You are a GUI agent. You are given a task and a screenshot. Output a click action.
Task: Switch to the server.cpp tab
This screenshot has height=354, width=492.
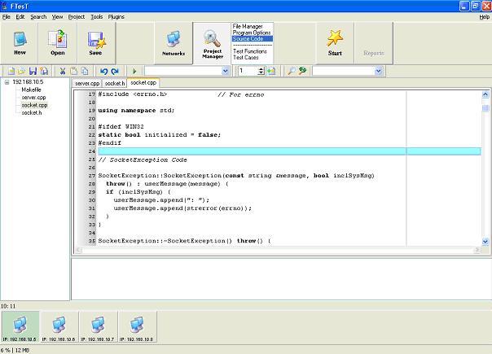[87, 83]
